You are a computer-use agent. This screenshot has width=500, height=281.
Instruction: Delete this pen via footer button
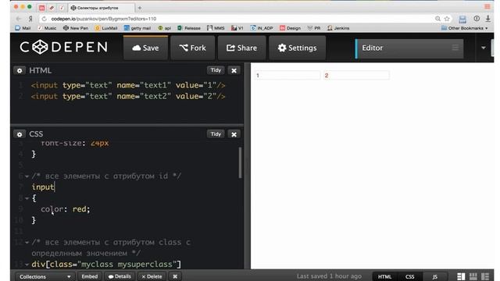(x=152, y=276)
